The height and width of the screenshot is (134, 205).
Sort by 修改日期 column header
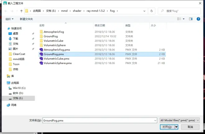(100, 25)
